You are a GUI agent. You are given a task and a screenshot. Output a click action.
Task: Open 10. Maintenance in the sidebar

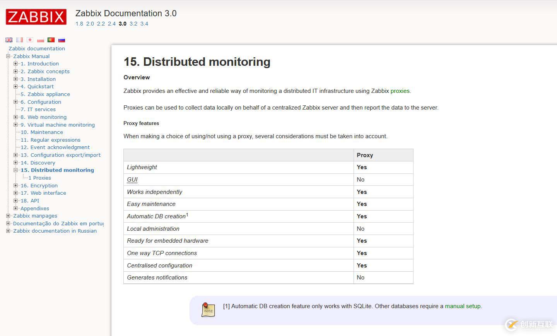click(41, 132)
